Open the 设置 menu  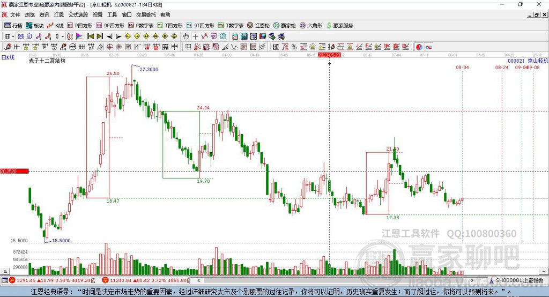pos(98,14)
